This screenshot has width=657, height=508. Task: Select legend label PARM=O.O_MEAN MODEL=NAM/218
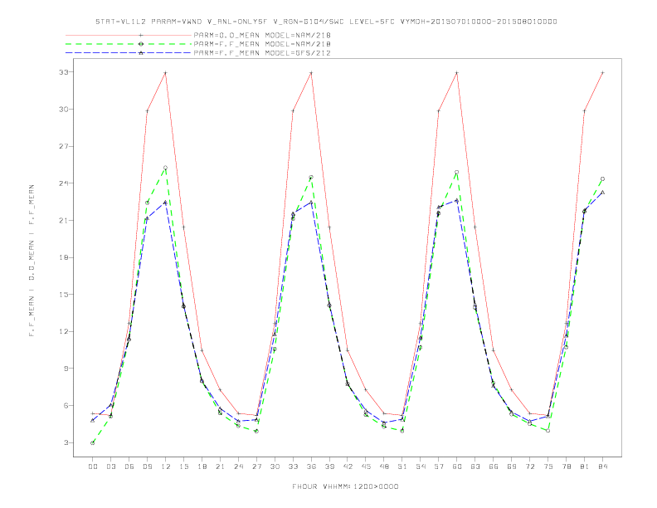262,35
